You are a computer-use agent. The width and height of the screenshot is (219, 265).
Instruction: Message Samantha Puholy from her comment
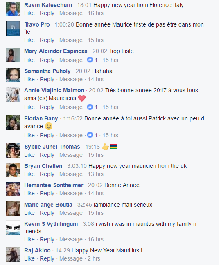tap(71, 79)
